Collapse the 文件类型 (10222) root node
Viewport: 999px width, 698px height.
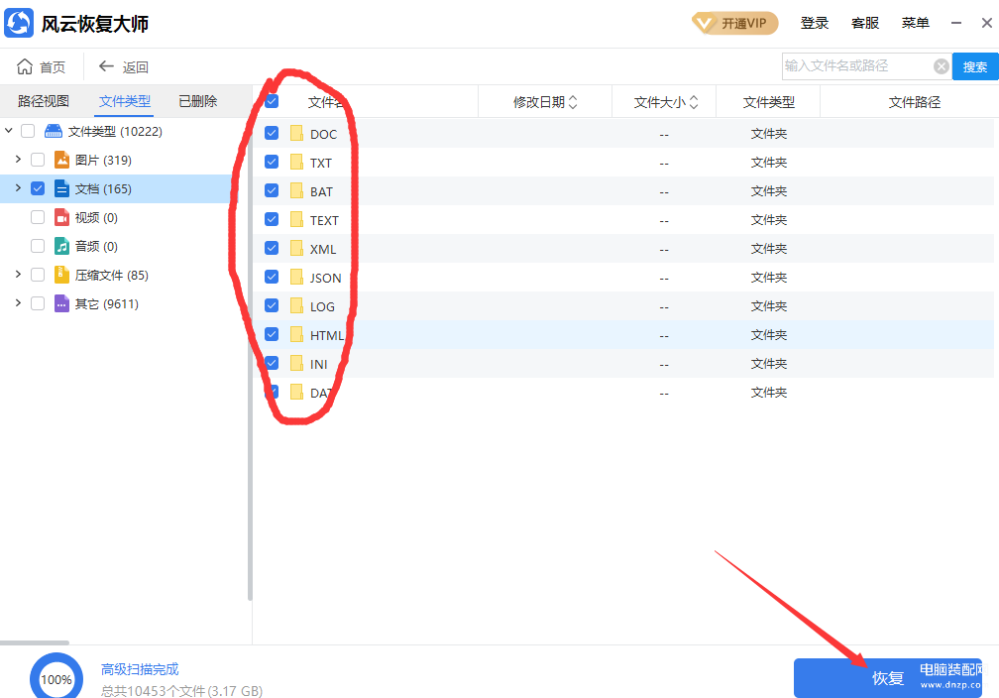pos(9,131)
